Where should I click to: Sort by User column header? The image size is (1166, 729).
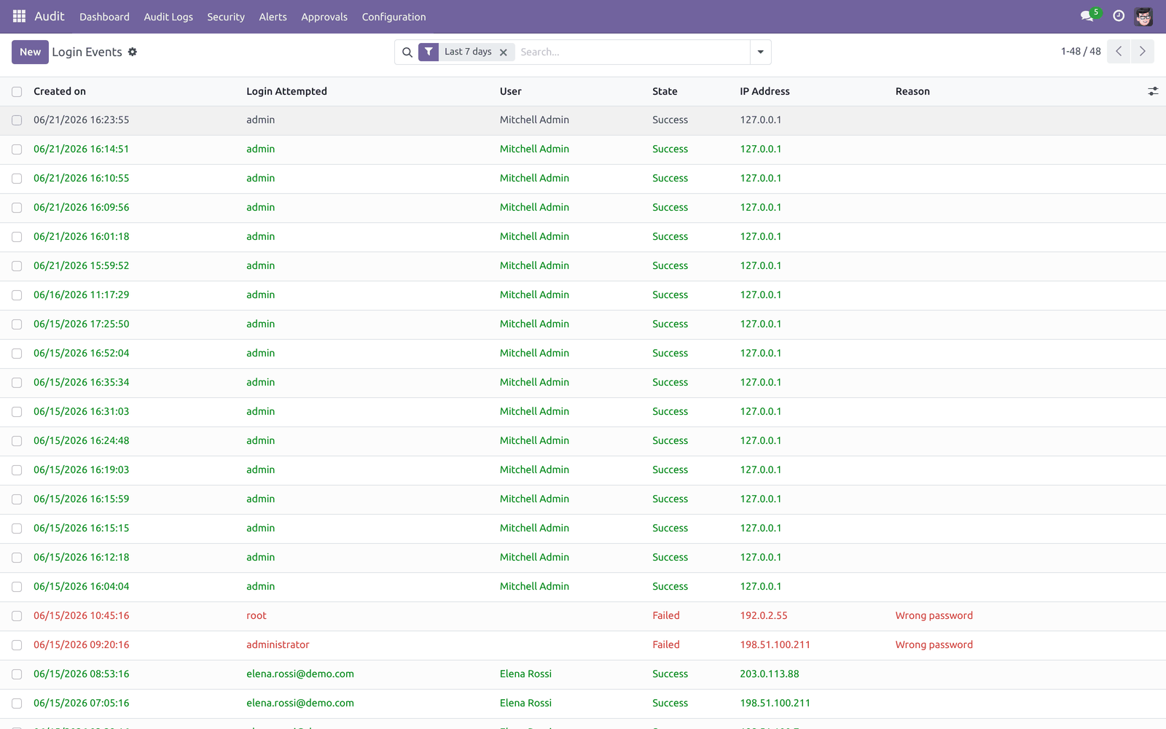pos(511,91)
